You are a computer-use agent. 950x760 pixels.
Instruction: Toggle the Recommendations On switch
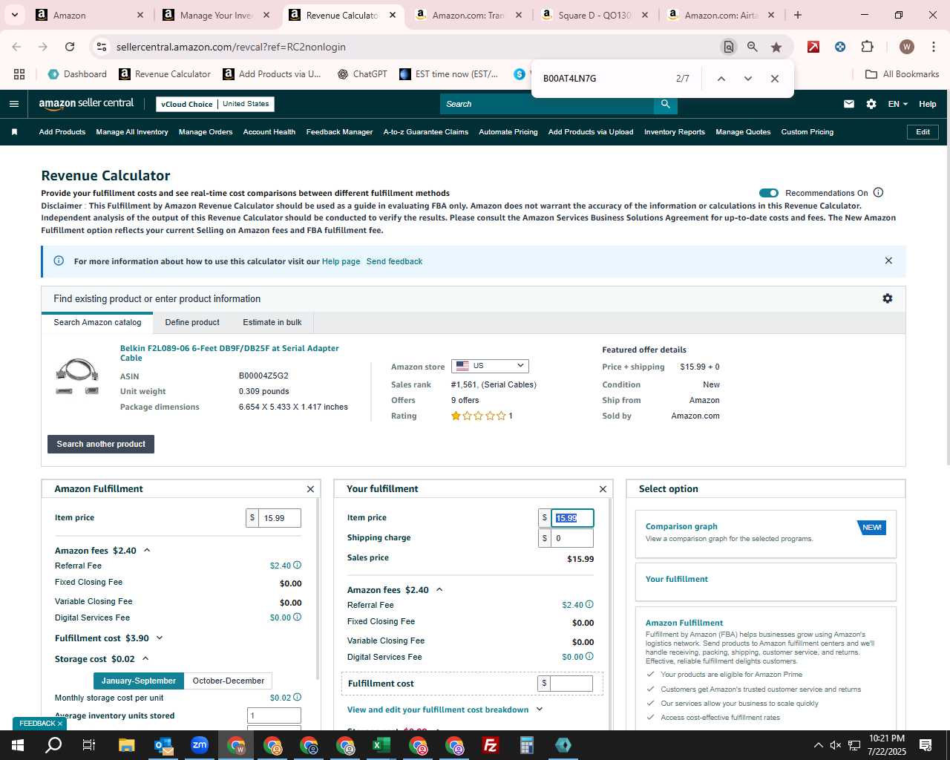(769, 193)
